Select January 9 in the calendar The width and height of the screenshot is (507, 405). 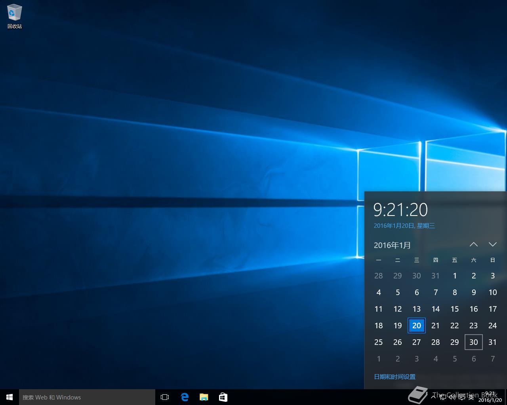coord(474,292)
